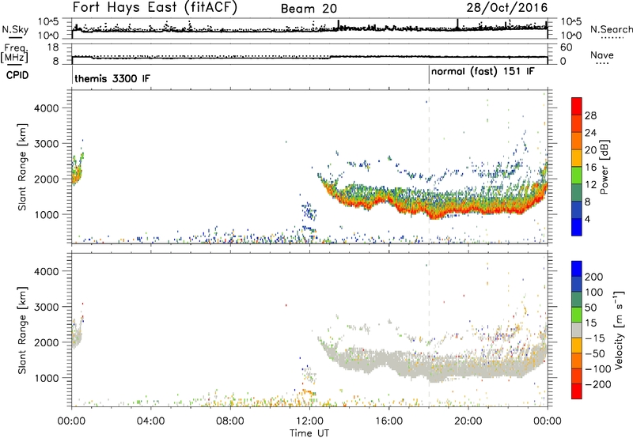Select the 'themis 3300 IF' mode text
This screenshot has width=633, height=438.
click(112, 78)
